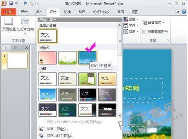Apply the olive gray built-in theme

coord(67,95)
